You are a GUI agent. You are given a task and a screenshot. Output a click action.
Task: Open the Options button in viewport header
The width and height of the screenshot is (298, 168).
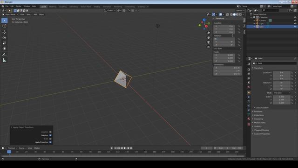(240, 10)
